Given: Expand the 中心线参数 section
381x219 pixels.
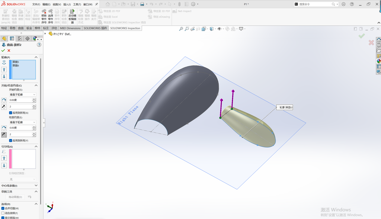Looking at the screenshot, I should tap(19, 186).
